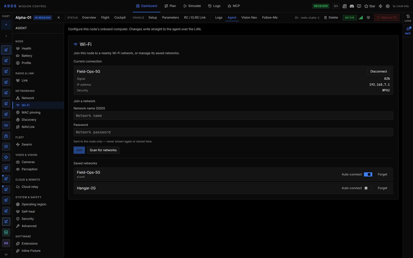Enable Auto-connect for Hangar-2G
The width and height of the screenshot is (413, 258).
pos(368,188)
